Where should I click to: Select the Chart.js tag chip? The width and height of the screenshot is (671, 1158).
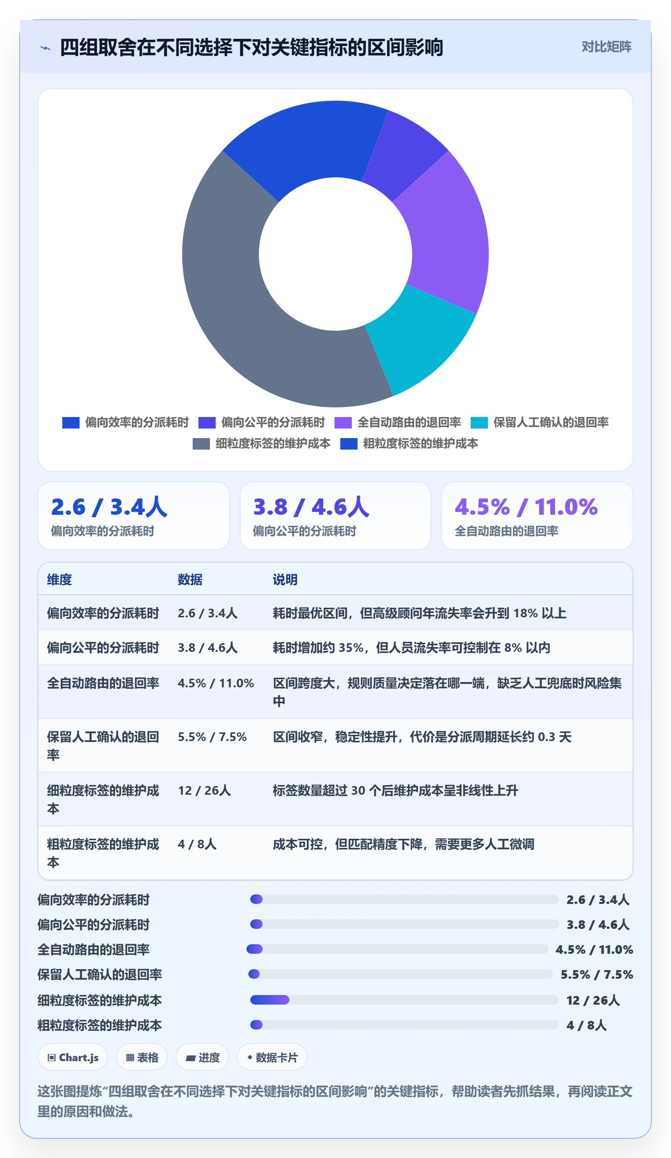click(x=73, y=1057)
